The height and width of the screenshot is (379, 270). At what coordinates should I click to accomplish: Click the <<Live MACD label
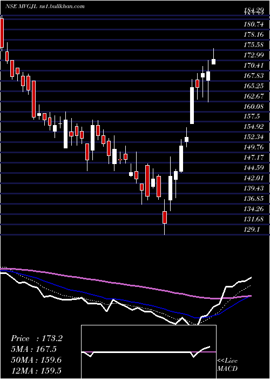tap(227, 365)
